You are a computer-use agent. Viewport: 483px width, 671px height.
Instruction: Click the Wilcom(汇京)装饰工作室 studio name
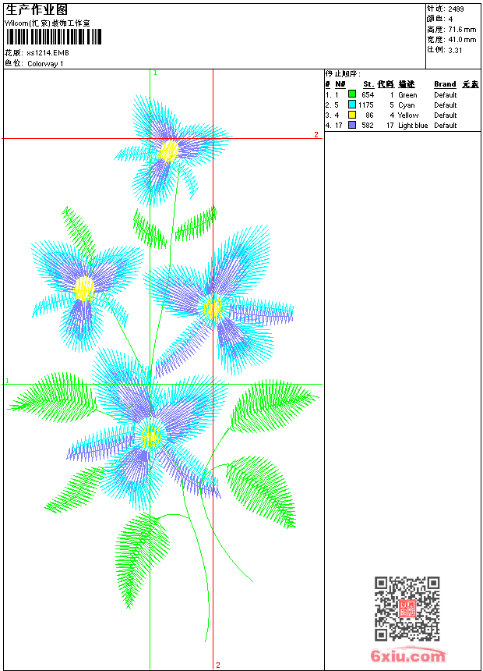(48, 23)
